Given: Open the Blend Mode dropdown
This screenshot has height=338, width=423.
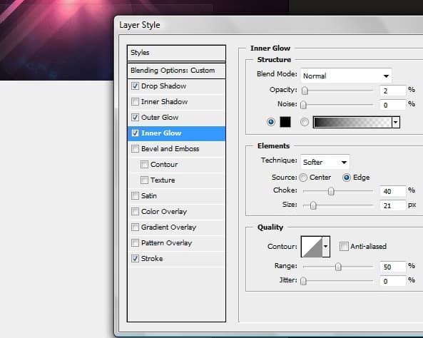Looking at the screenshot, I should (346, 76).
